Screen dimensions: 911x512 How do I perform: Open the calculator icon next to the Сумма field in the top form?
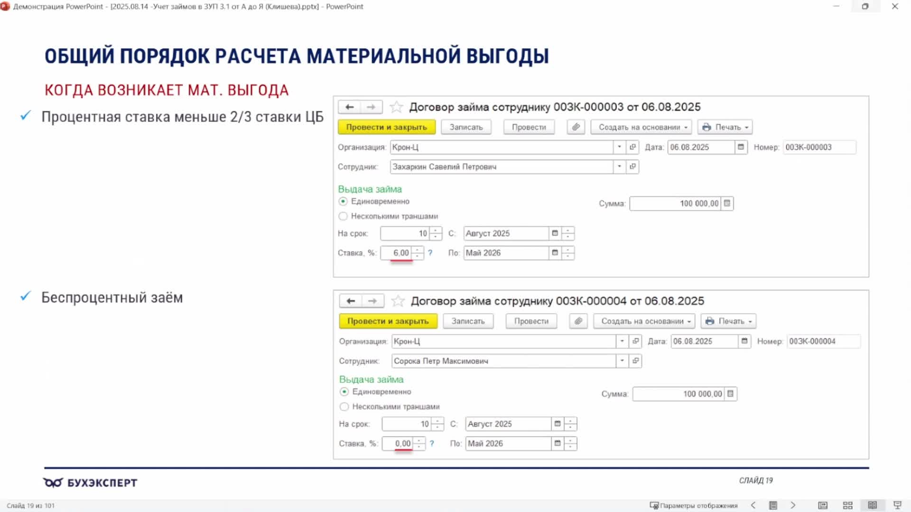point(727,203)
